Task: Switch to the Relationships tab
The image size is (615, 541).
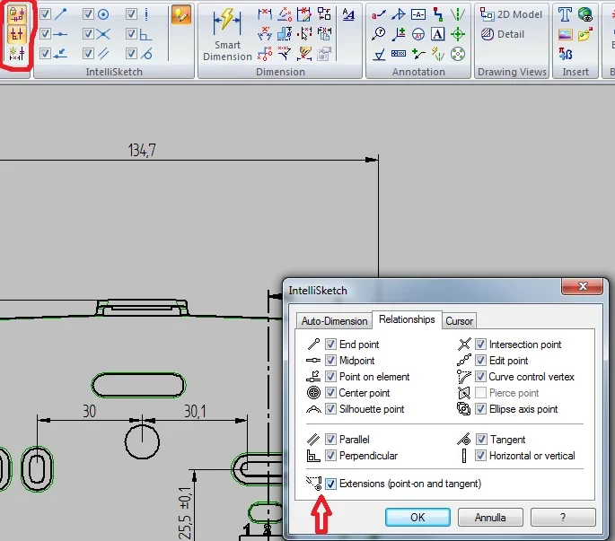Action: 407,319
